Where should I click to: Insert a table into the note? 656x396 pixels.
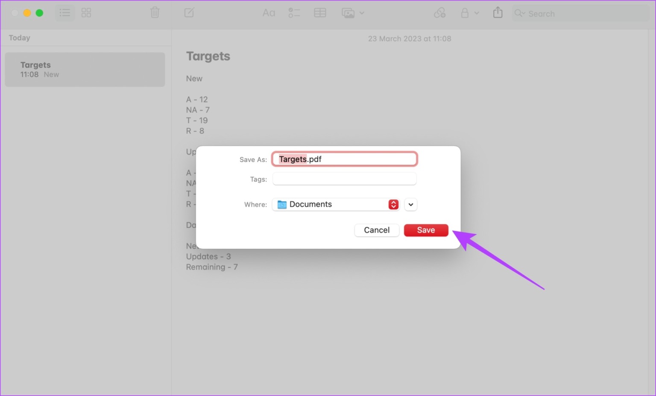tap(320, 12)
